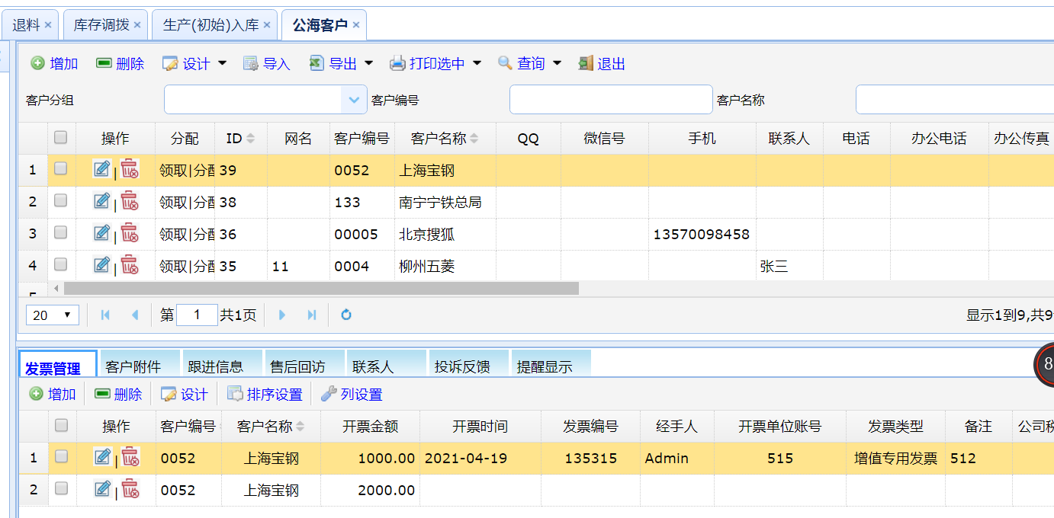Click the customer grid horizontal scrollbar
This screenshot has height=518, width=1054.
[321, 289]
